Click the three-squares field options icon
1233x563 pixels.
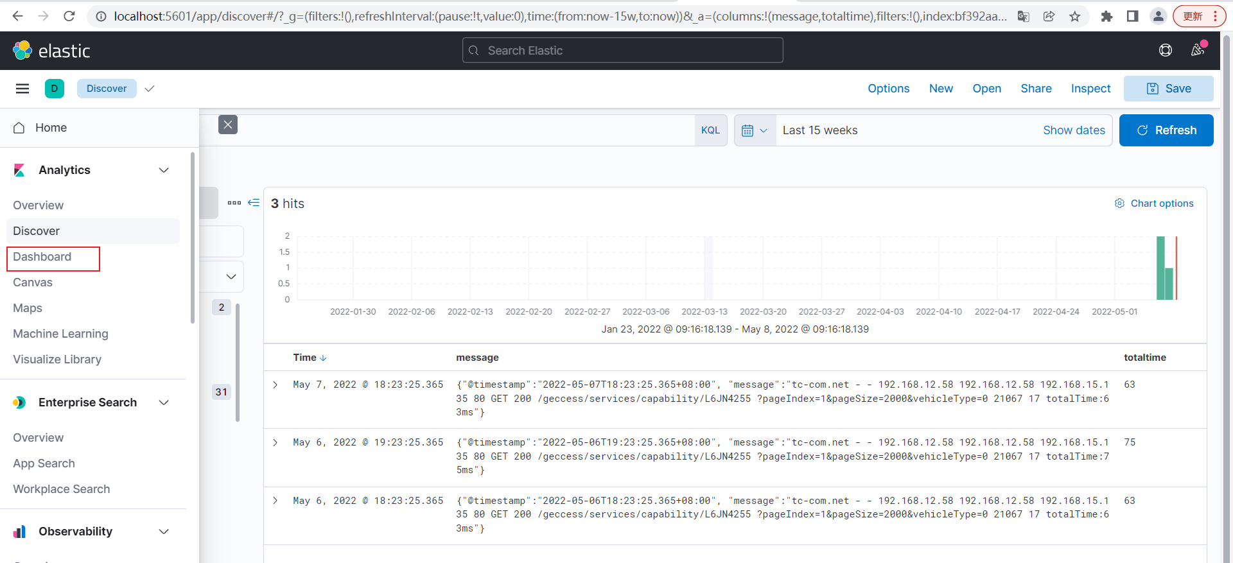pyautogui.click(x=234, y=203)
